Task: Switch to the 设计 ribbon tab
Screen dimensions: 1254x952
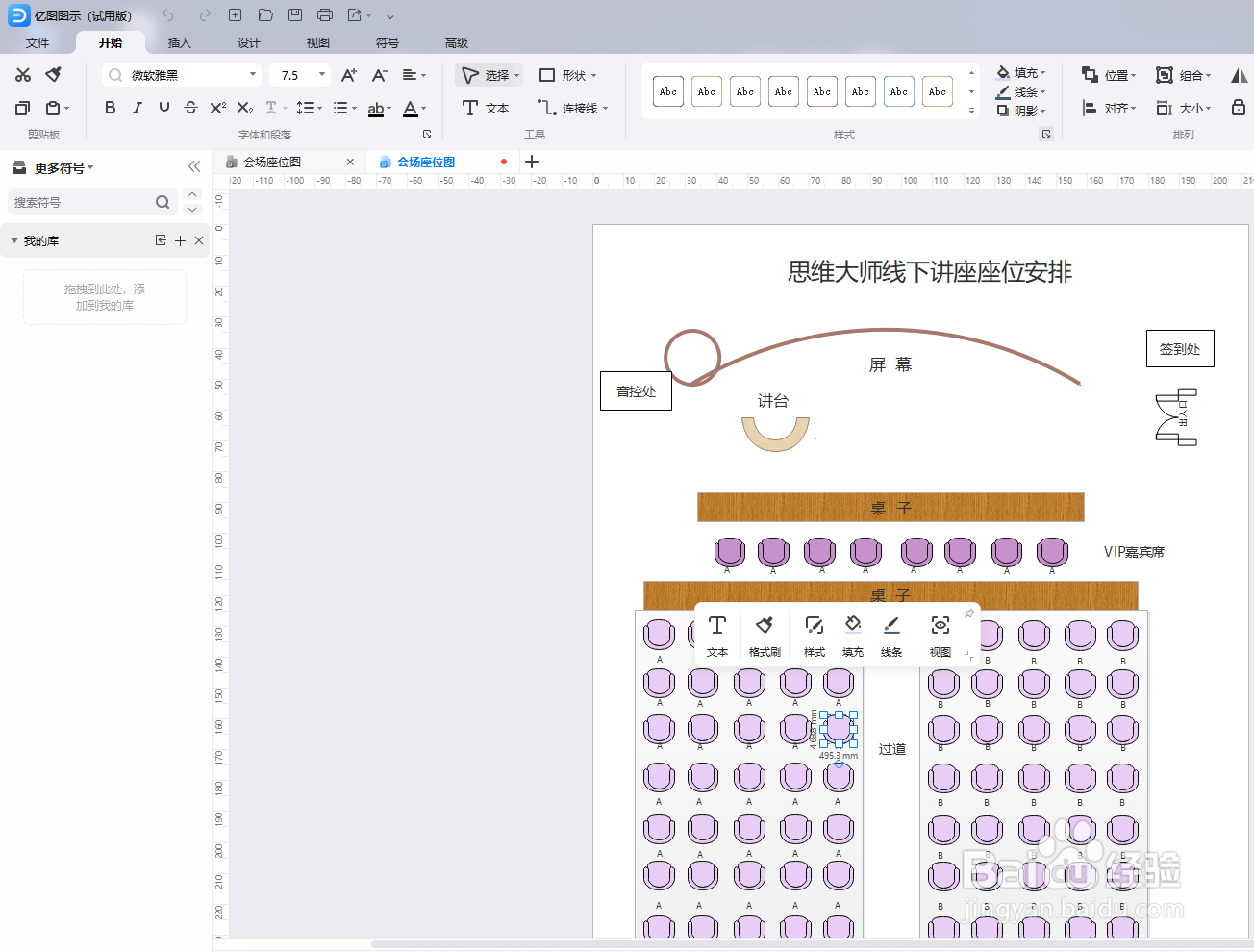Action: [249, 42]
